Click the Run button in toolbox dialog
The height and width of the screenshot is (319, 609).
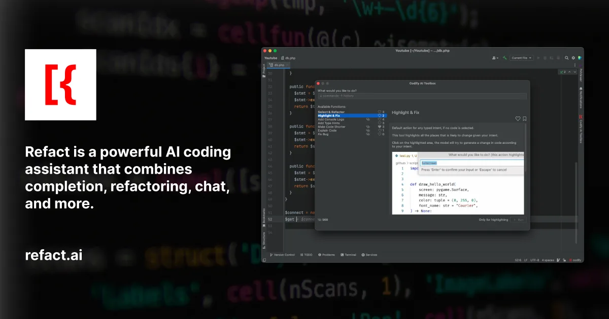(519, 220)
